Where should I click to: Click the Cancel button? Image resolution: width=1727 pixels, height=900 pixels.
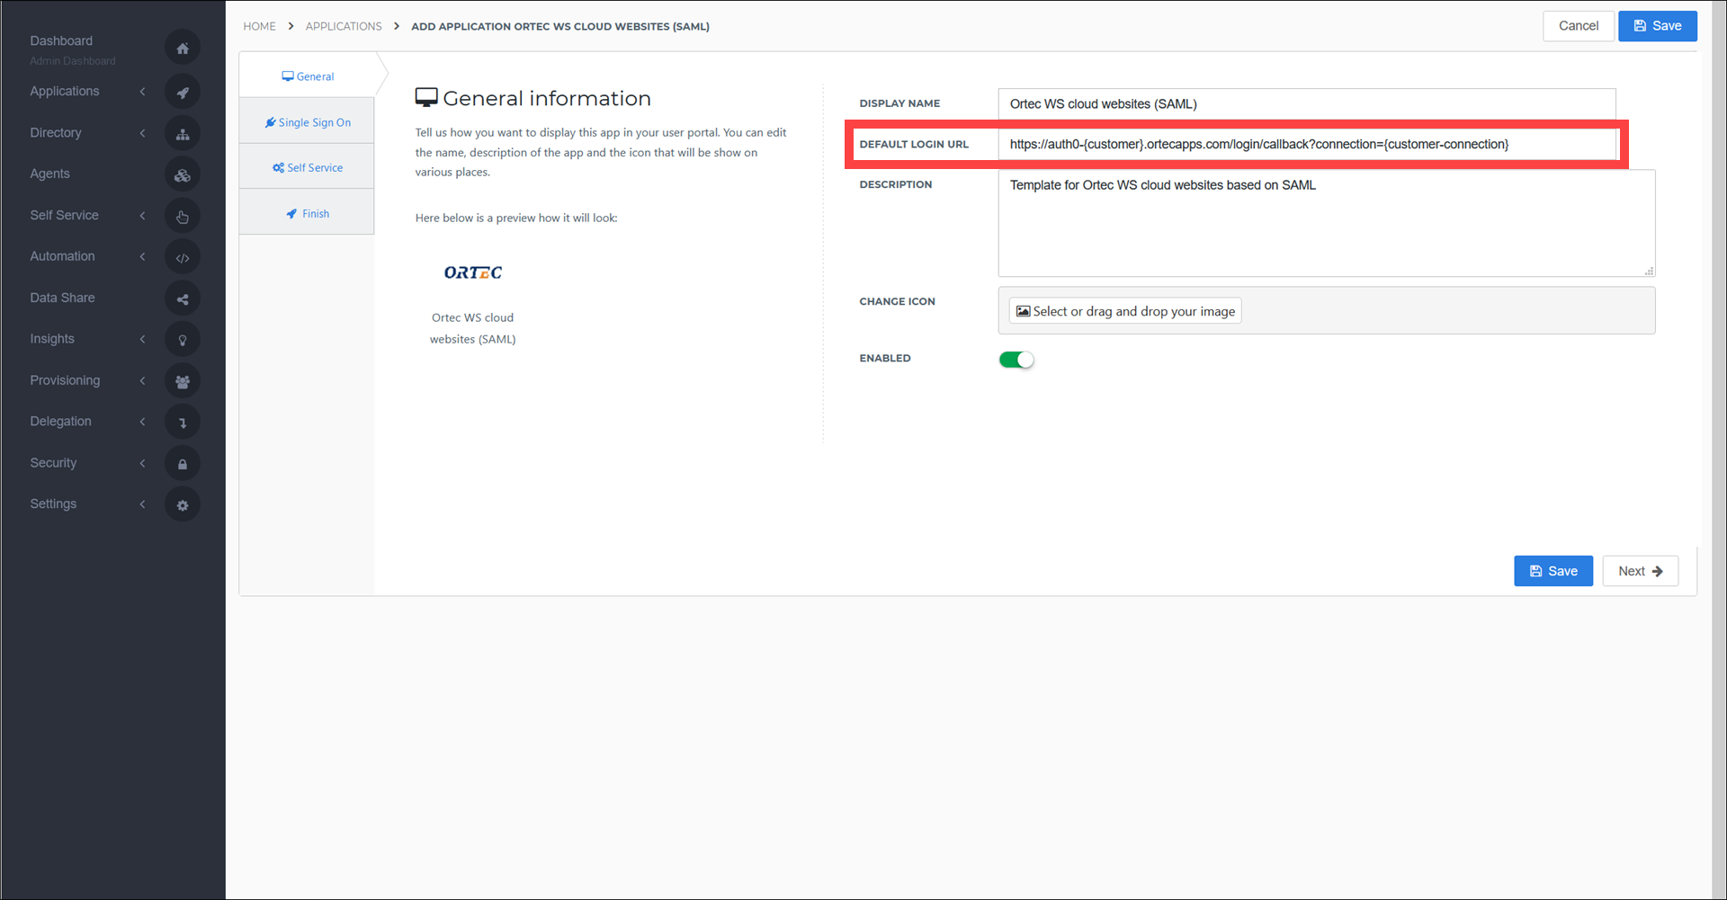click(x=1579, y=26)
